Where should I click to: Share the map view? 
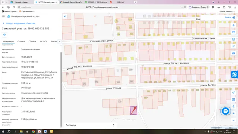[234, 46]
